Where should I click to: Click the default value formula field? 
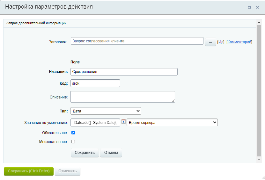95,122
